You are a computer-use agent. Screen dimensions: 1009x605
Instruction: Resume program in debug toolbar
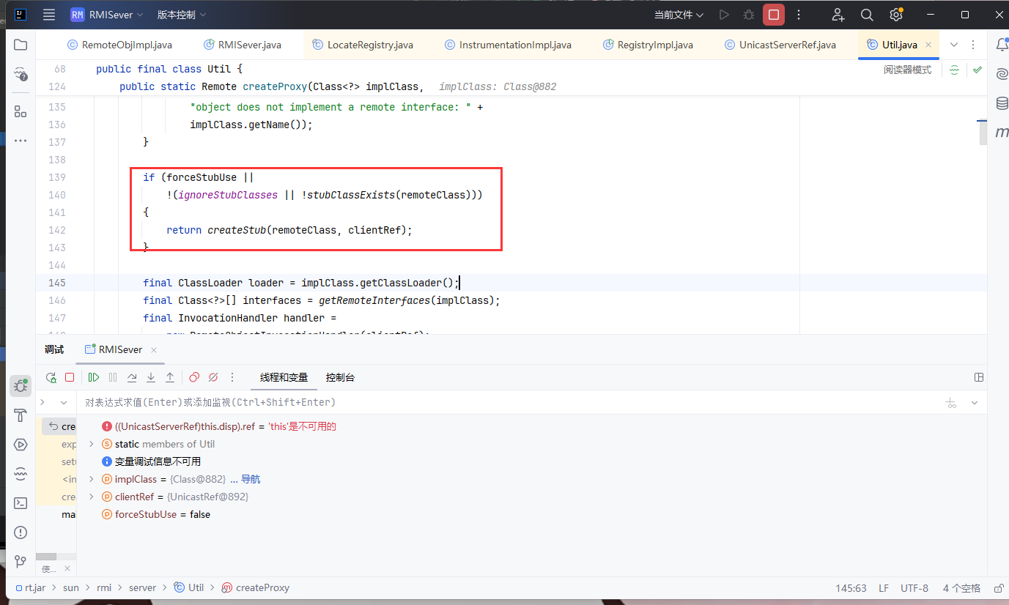coord(94,377)
